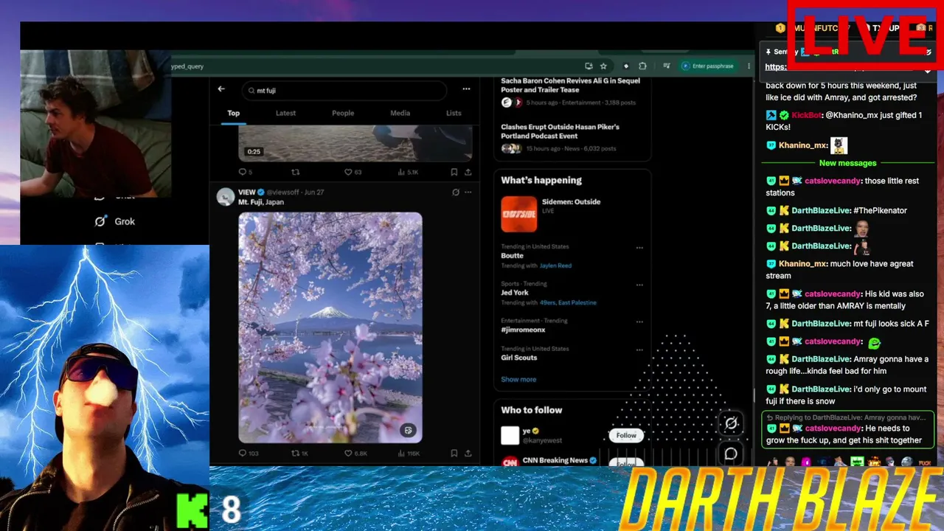Screen dimensions: 944x531
Task: Open the People tab
Action: coord(343,113)
